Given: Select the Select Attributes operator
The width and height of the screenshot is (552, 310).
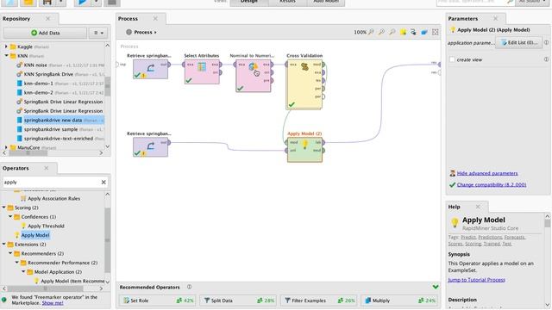Looking at the screenshot, I should pos(202,71).
